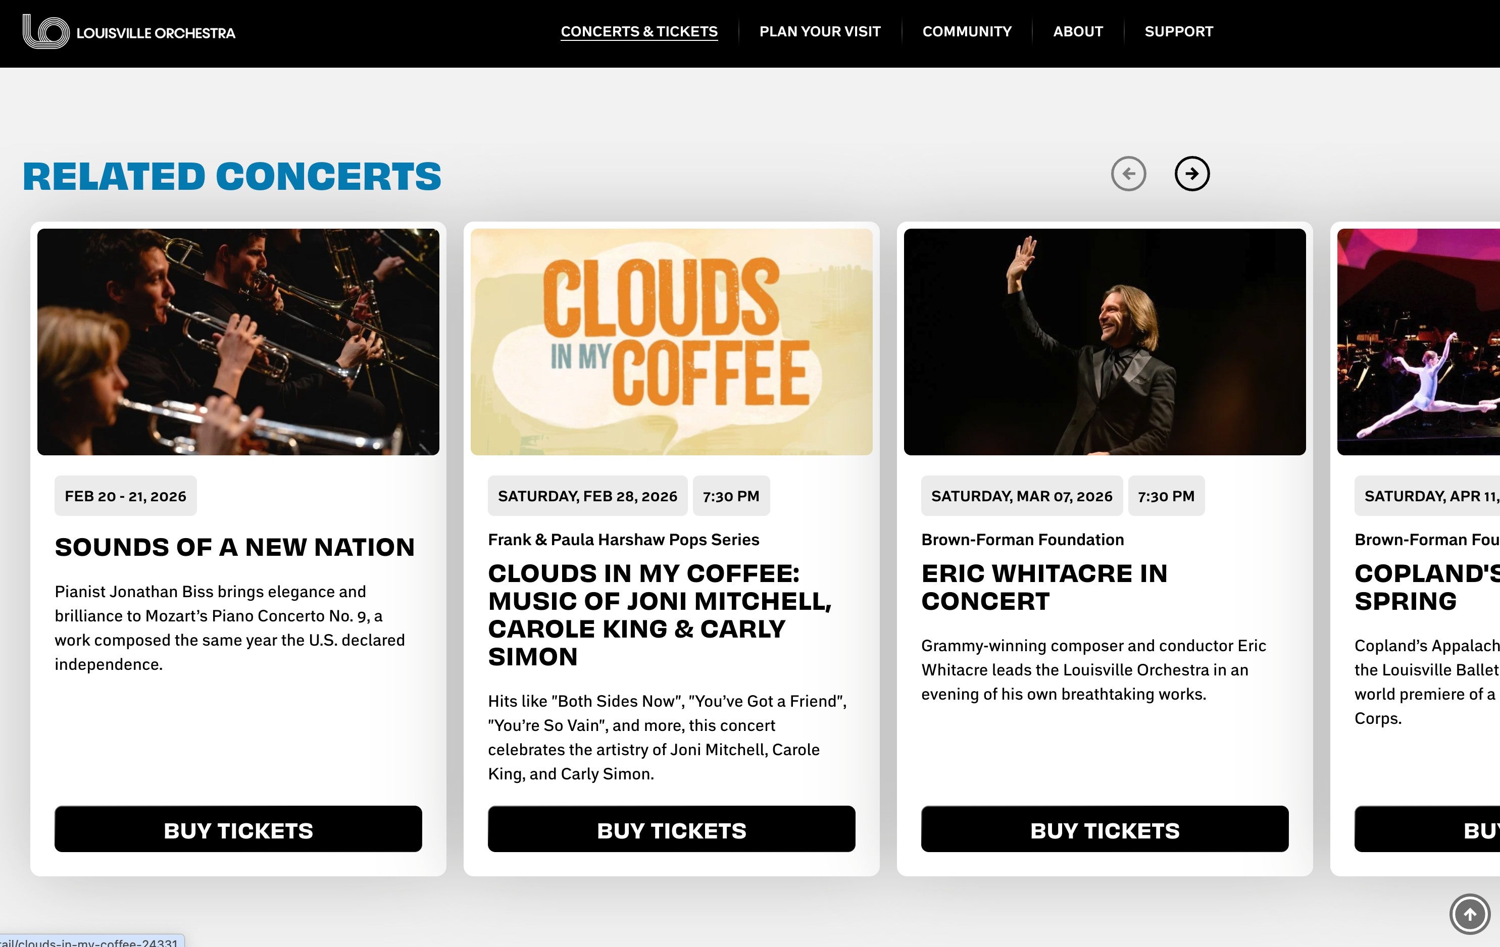Viewport: 1500px width, 947px height.
Task: Open Sounds of a New Nation title link
Action: click(x=234, y=547)
